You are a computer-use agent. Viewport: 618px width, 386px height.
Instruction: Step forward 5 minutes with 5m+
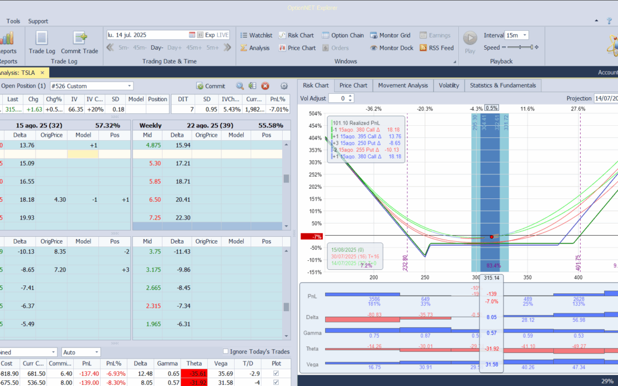point(212,47)
